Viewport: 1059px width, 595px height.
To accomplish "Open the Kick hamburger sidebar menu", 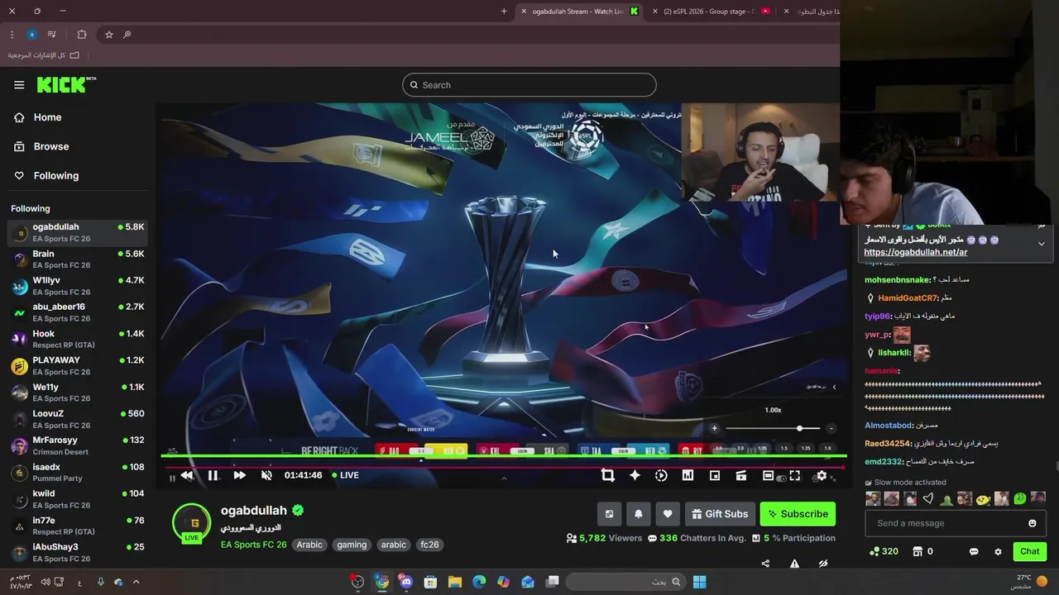I will tap(19, 84).
